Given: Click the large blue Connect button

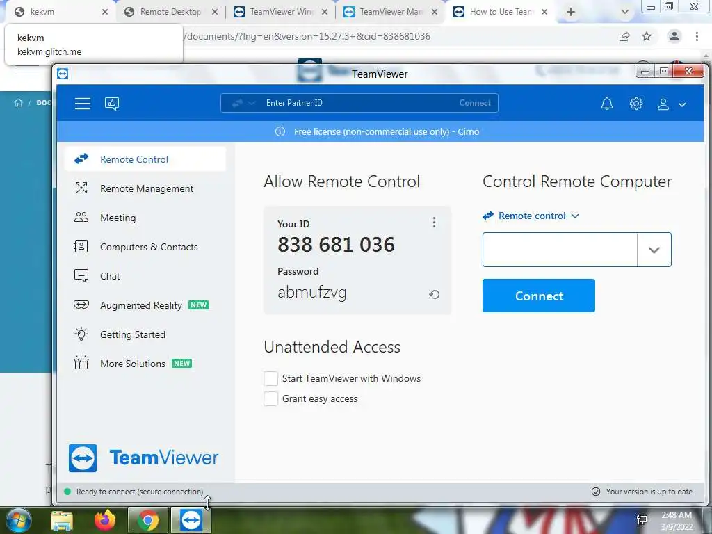Looking at the screenshot, I should pos(539,296).
